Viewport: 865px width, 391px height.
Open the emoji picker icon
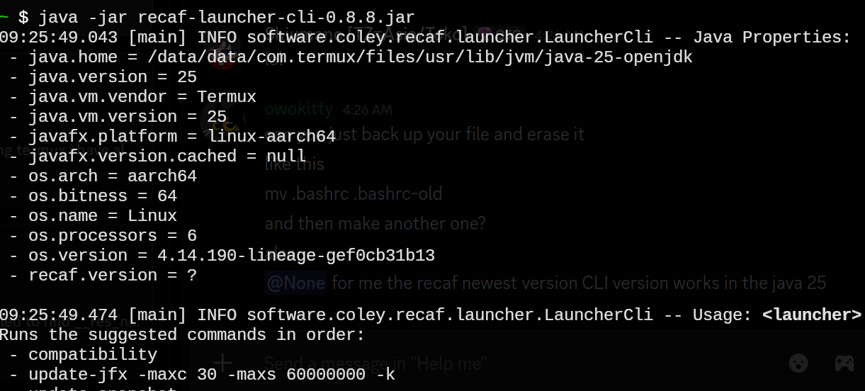[798, 363]
